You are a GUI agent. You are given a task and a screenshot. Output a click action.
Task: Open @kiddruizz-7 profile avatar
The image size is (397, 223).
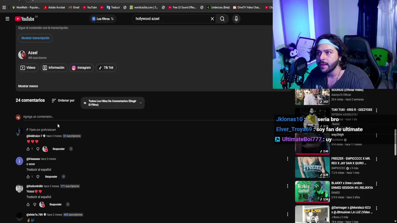tap(19, 132)
